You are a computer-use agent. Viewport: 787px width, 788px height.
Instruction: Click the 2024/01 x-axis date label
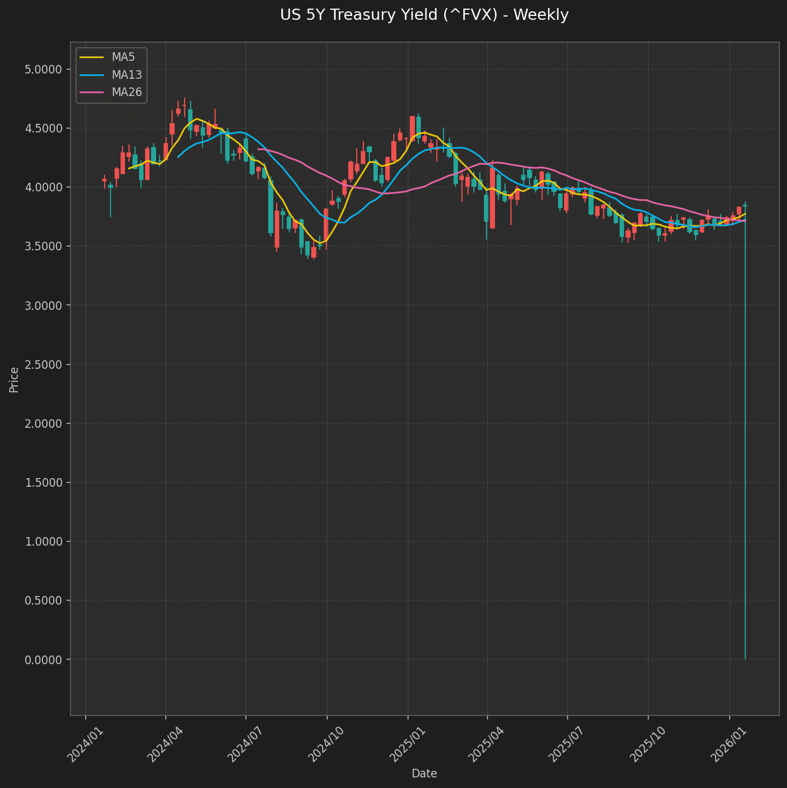click(85, 744)
